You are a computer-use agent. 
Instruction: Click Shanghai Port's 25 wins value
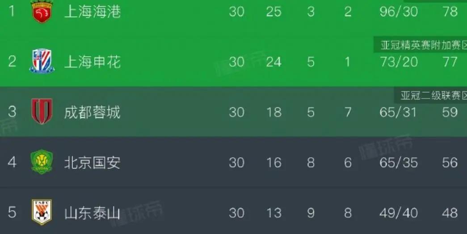pyautogui.click(x=273, y=12)
